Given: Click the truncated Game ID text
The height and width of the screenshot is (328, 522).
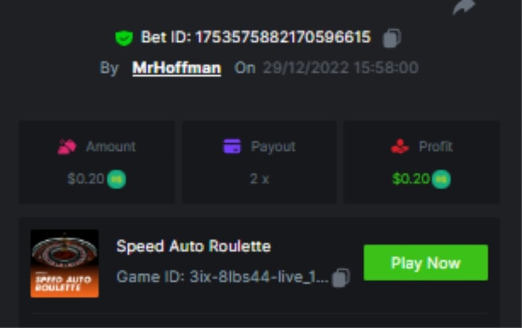Looking at the screenshot, I should tap(222, 277).
